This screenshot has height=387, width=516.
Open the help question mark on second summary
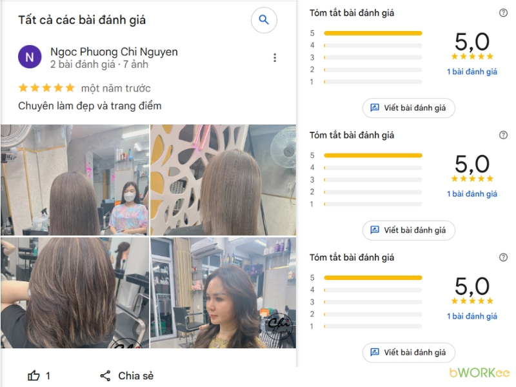(502, 135)
